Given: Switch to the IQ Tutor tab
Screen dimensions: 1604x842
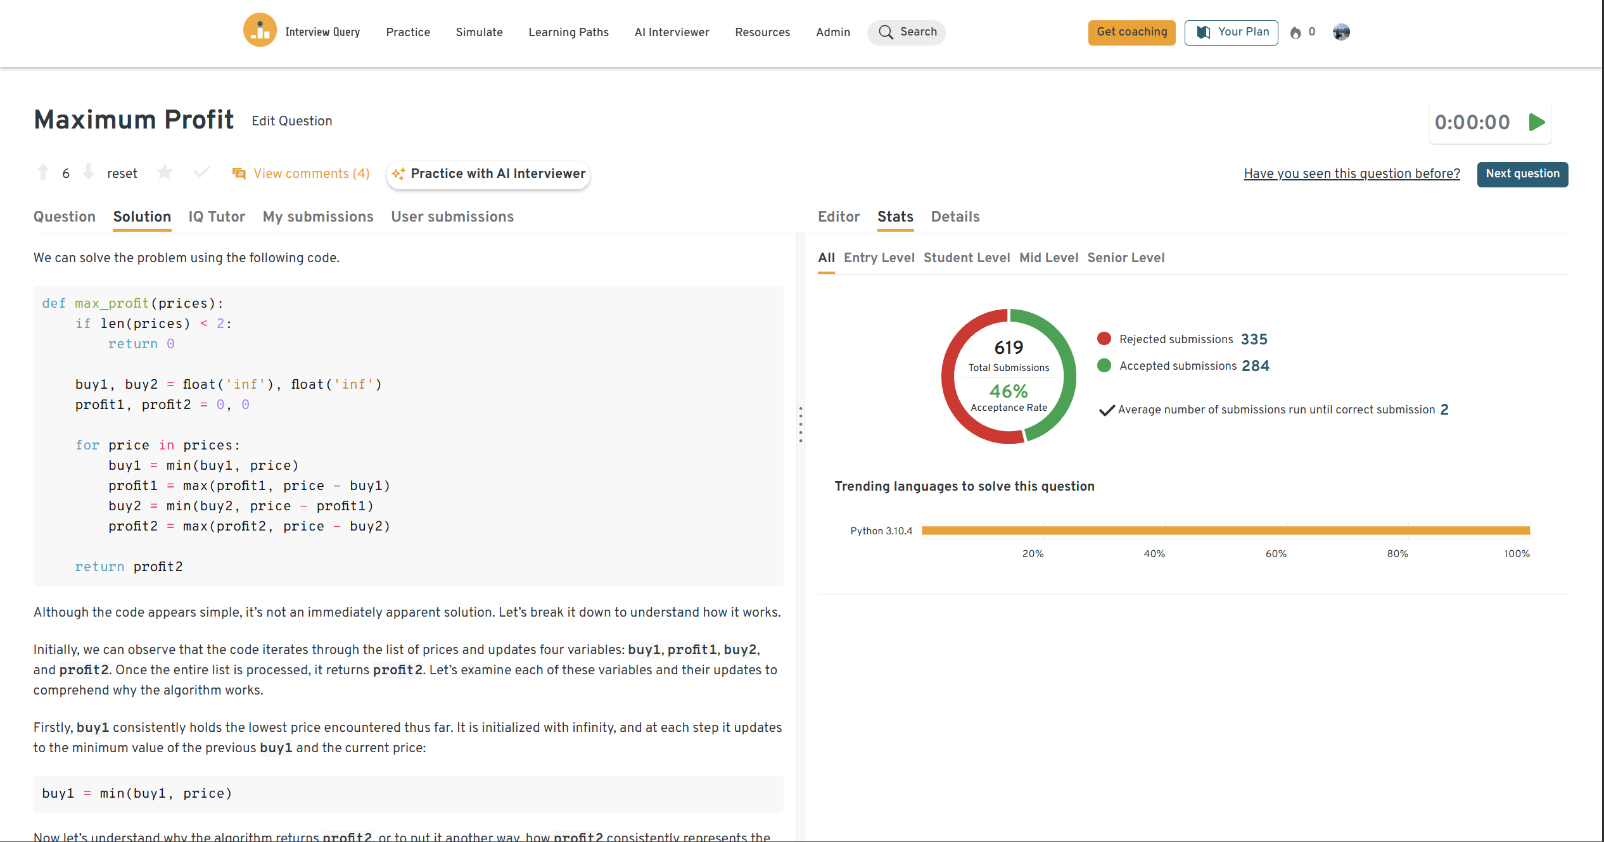Looking at the screenshot, I should pyautogui.click(x=217, y=217).
